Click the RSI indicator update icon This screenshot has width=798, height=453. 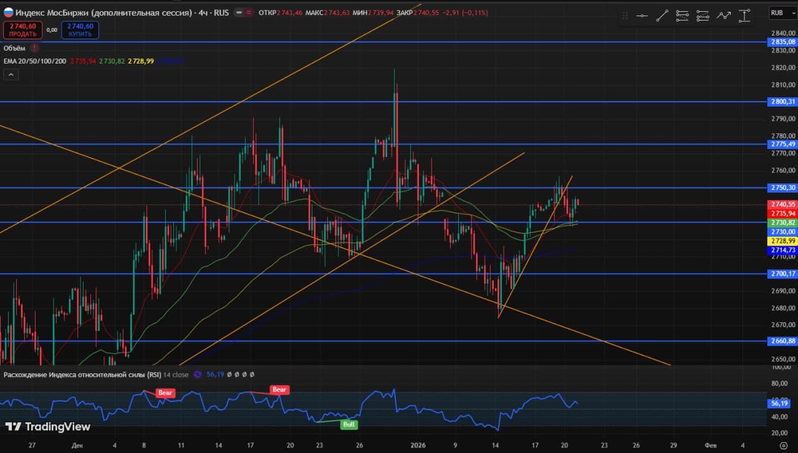tap(198, 374)
